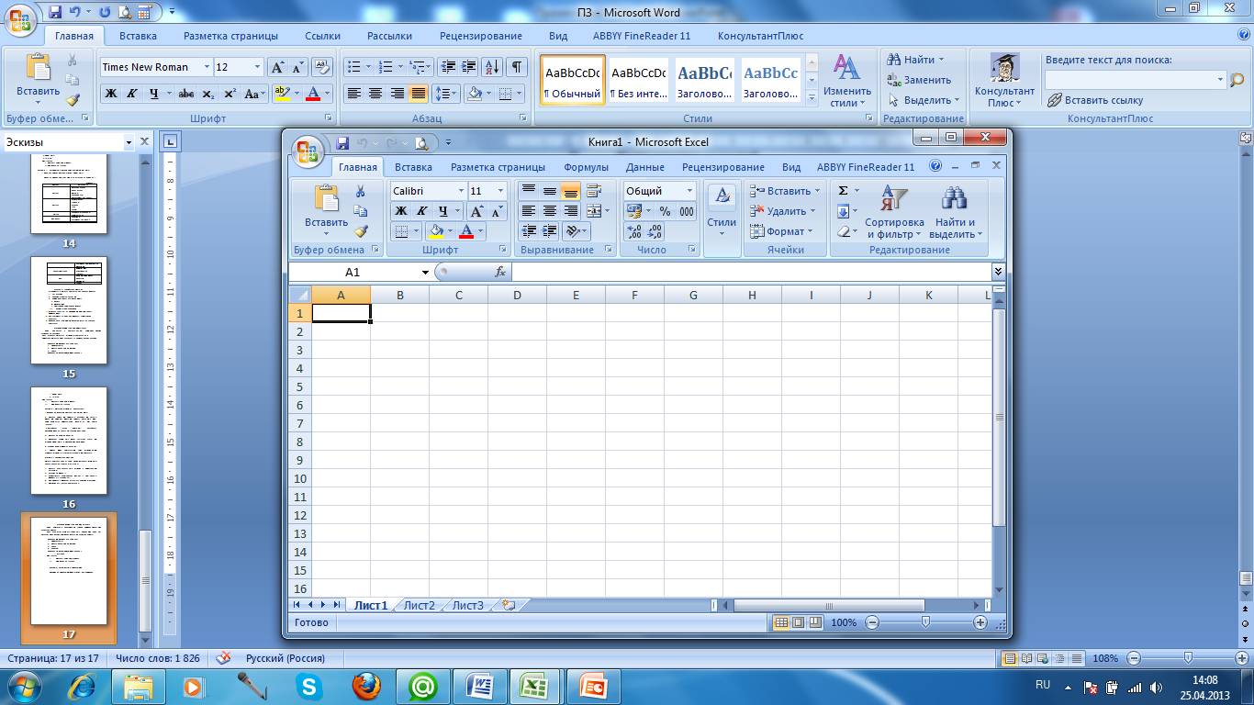Click Excel zoom in (+) button
The height and width of the screenshot is (705, 1254).
pos(980,622)
